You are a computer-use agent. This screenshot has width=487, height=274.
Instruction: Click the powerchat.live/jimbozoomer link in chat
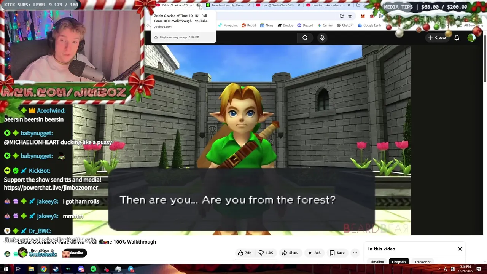pos(51,188)
